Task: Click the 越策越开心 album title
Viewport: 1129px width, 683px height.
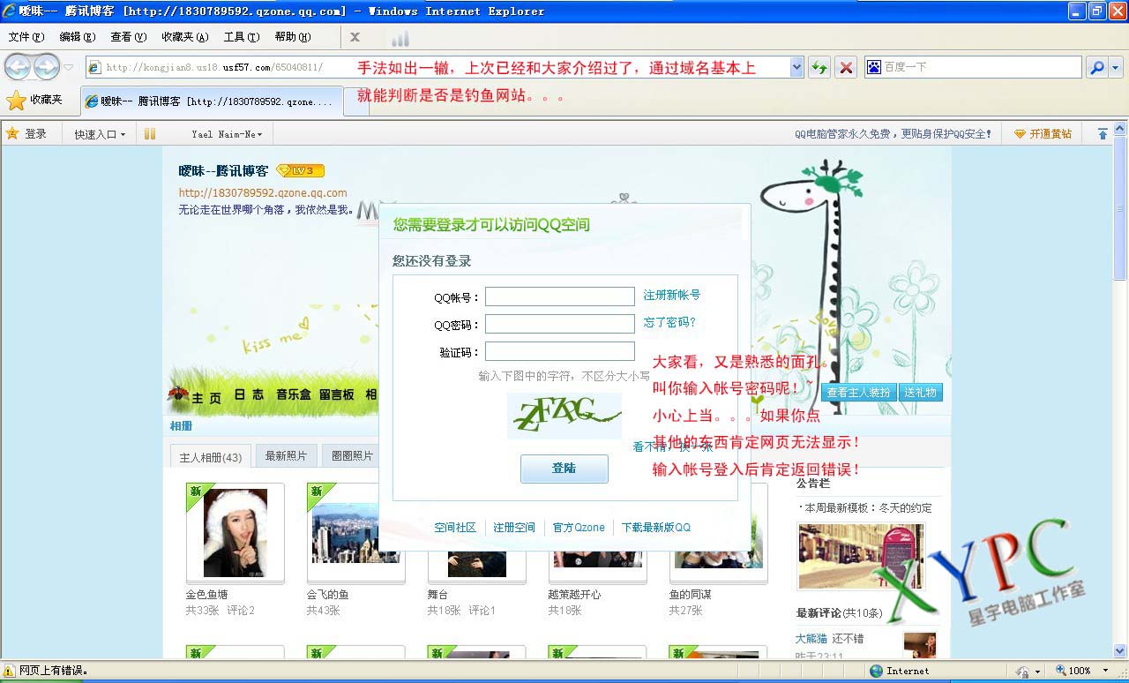Action: pyautogui.click(x=574, y=595)
